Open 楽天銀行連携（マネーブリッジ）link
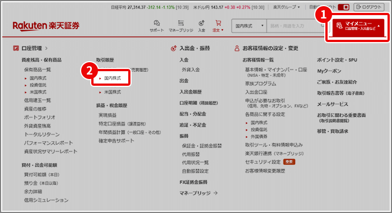The height and width of the screenshot is (213, 392). pyautogui.click(x=274, y=154)
